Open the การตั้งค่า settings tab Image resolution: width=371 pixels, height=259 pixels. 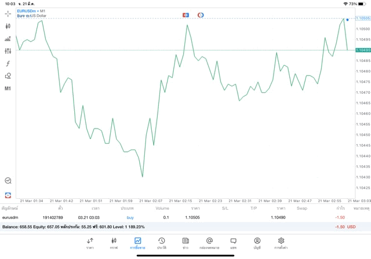point(281,243)
